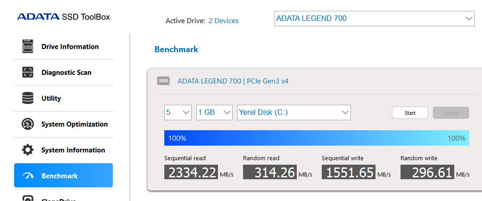This screenshot has height=201, width=482.
Task: Go to the Diagnostic Scan section
Action: pyautogui.click(x=66, y=73)
